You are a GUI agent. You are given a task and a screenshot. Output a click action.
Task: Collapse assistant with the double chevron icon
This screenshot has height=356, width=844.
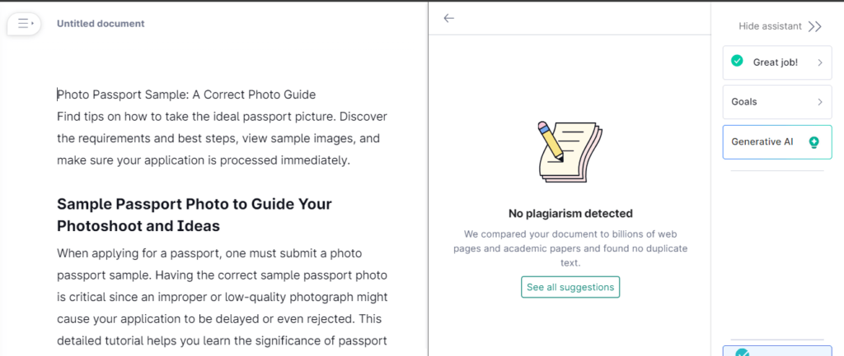[x=815, y=26]
